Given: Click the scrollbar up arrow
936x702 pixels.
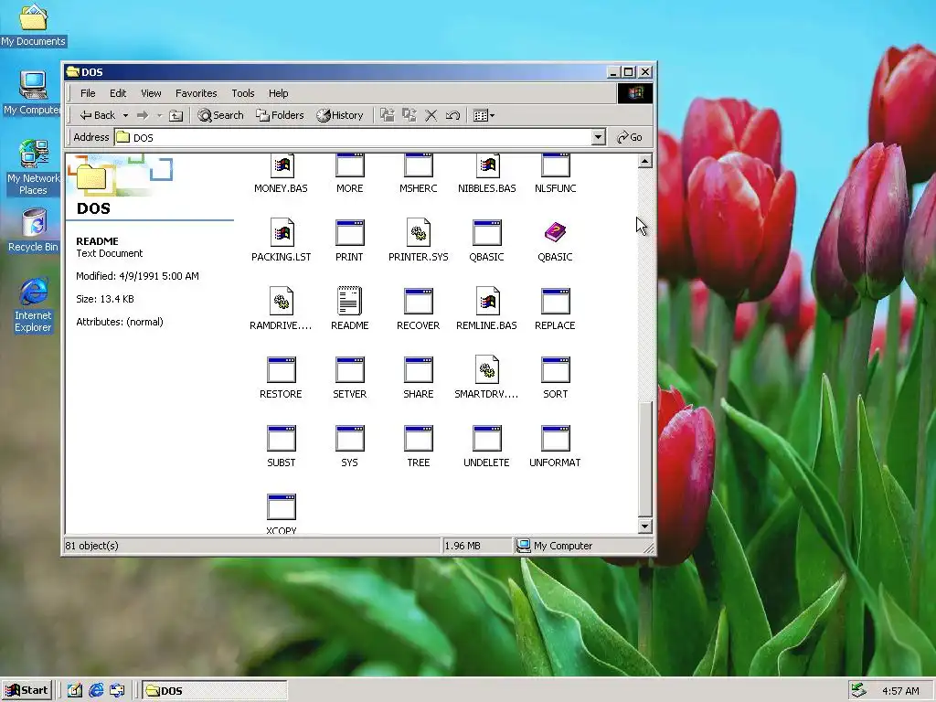Looking at the screenshot, I should click(644, 161).
